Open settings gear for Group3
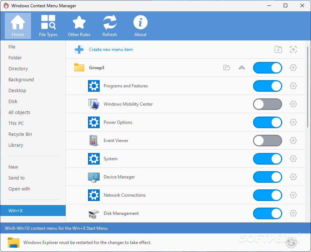Viewport: 311px width, 252px height. [x=293, y=68]
